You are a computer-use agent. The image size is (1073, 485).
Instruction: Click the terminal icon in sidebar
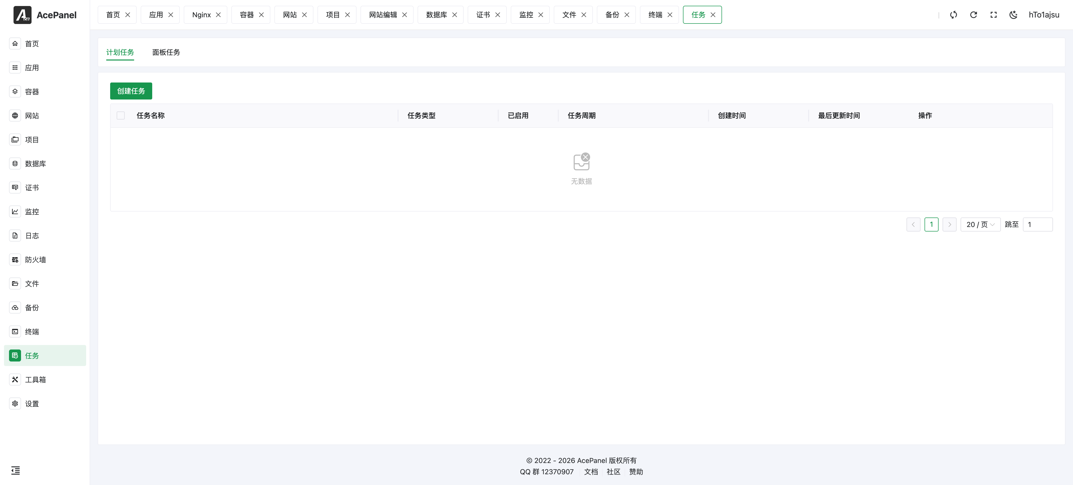point(15,332)
